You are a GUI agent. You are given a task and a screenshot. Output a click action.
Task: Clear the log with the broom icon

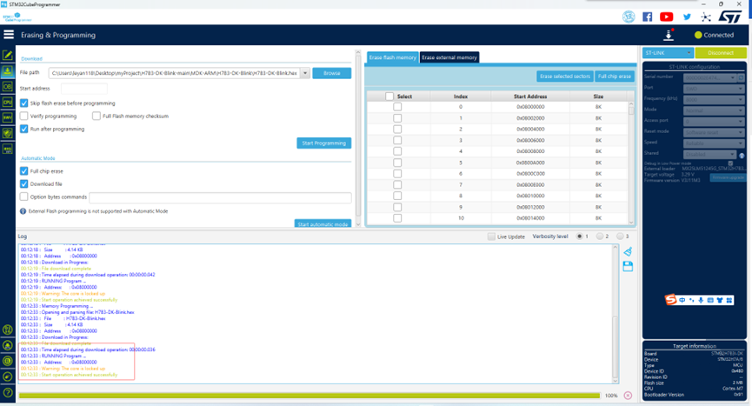click(x=628, y=251)
